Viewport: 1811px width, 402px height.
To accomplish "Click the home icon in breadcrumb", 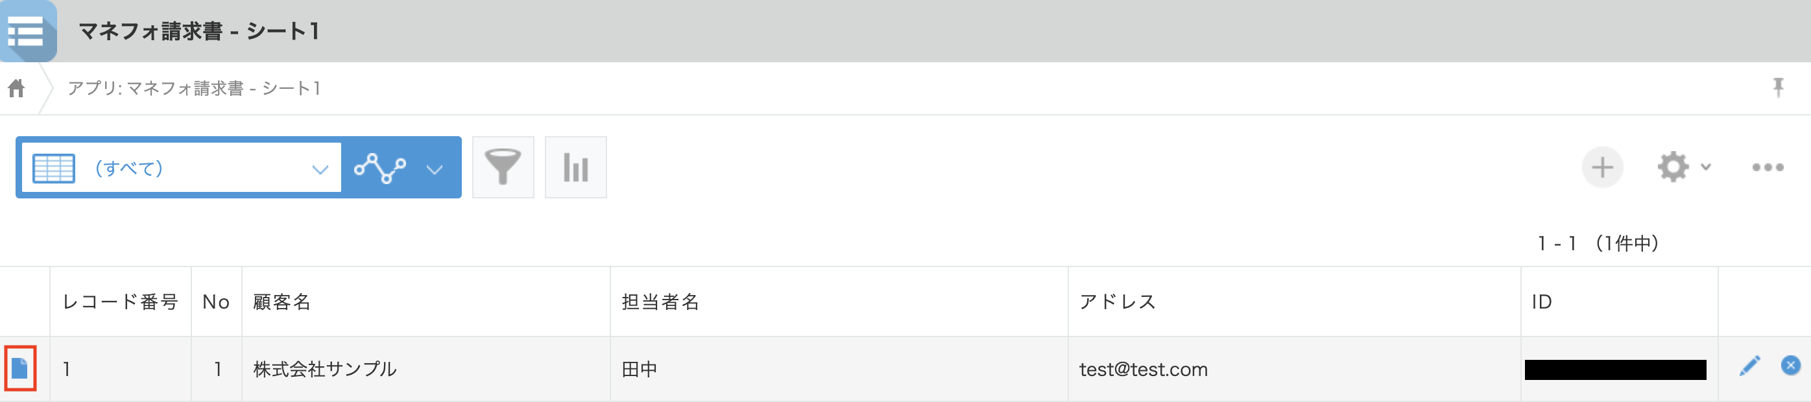I will pyautogui.click(x=16, y=89).
